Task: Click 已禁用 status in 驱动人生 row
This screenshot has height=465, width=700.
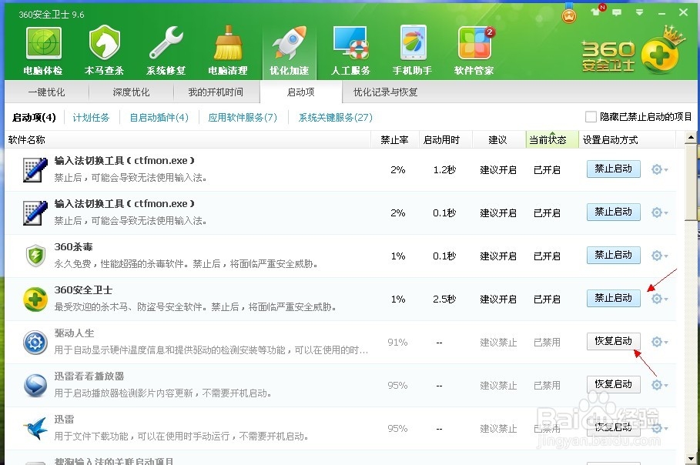Action: pos(547,343)
